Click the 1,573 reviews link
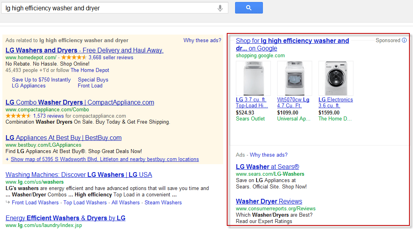This screenshot has width=413, height=229. [x=48, y=116]
